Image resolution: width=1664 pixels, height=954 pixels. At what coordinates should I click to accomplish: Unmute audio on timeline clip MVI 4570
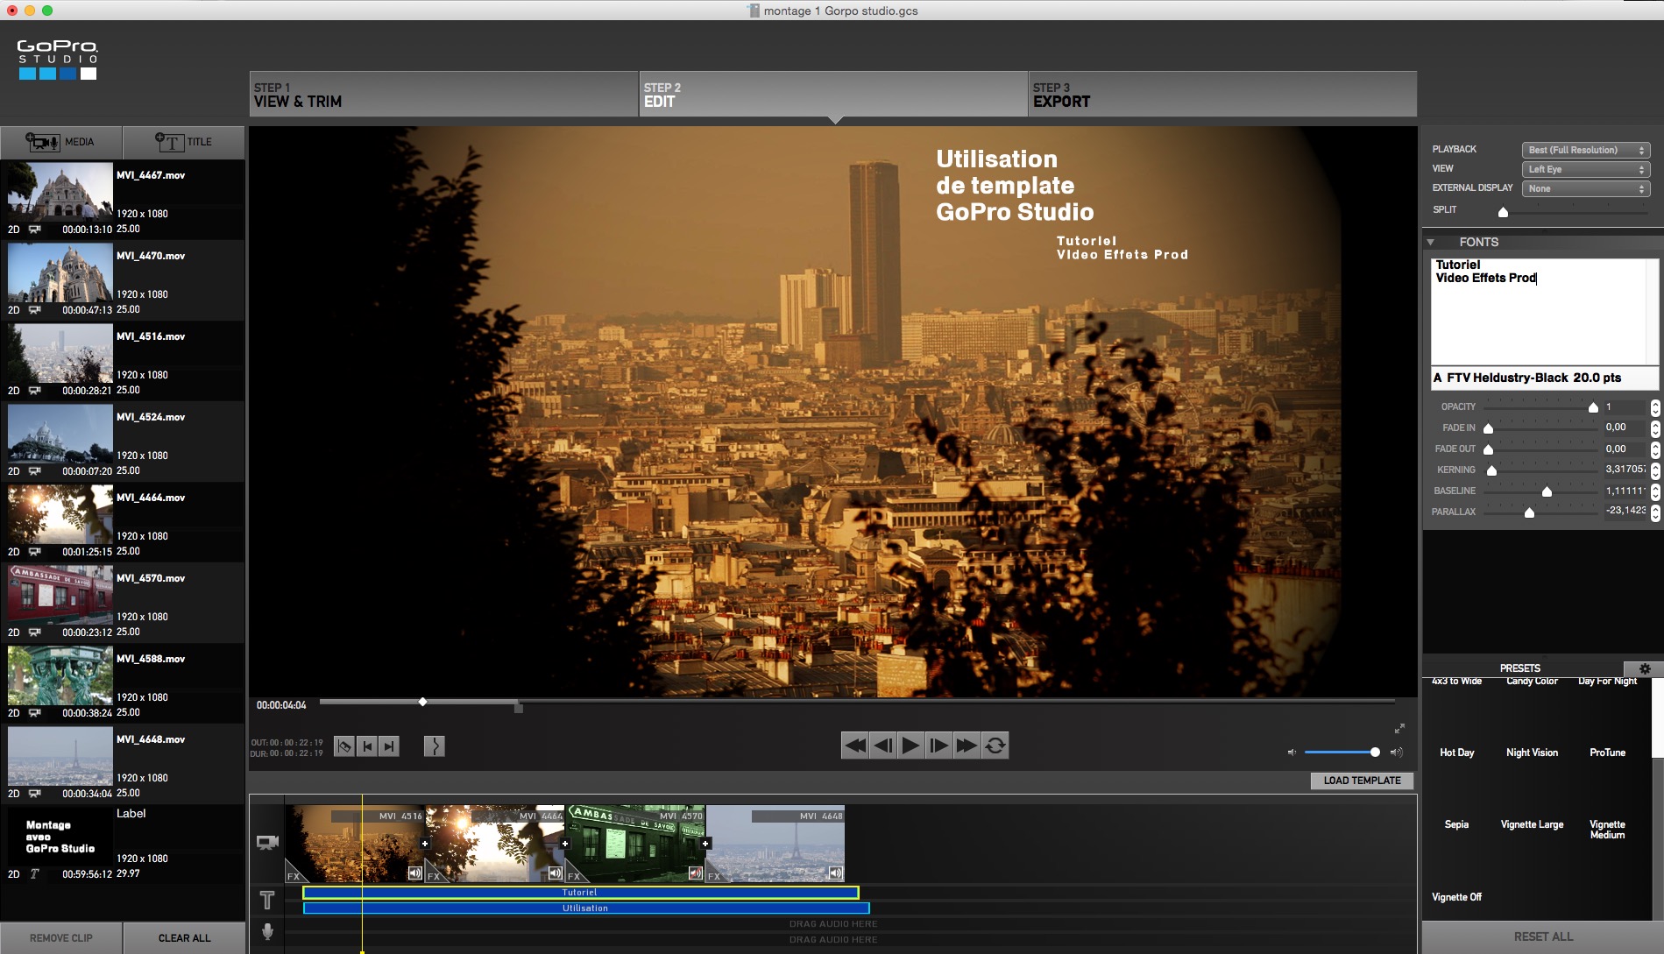(695, 873)
